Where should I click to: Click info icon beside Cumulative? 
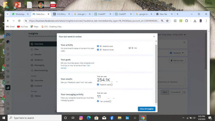pyautogui.click(x=184, y=92)
